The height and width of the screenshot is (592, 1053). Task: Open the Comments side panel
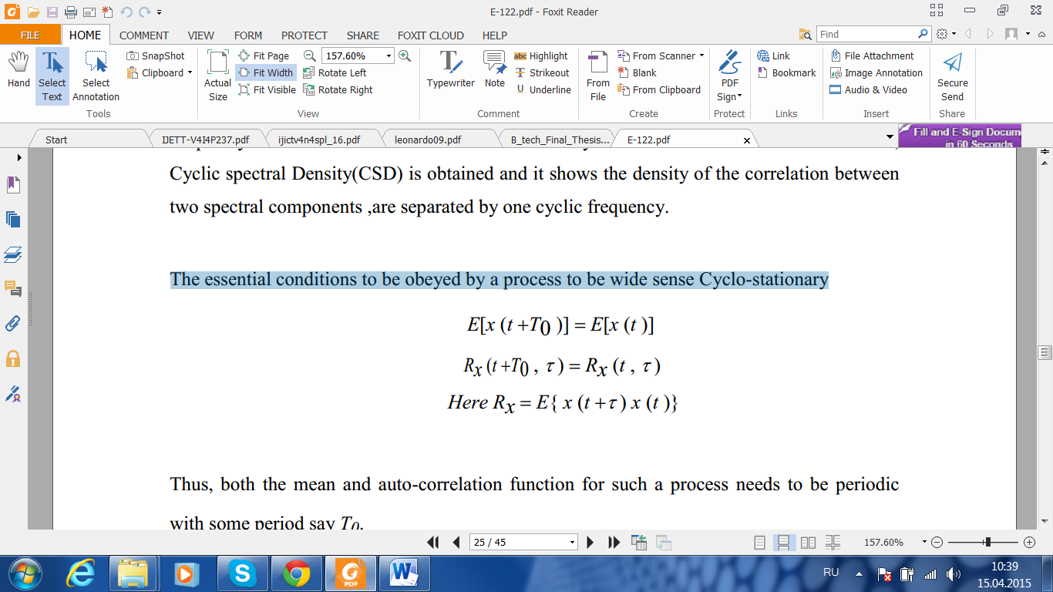coord(13,289)
